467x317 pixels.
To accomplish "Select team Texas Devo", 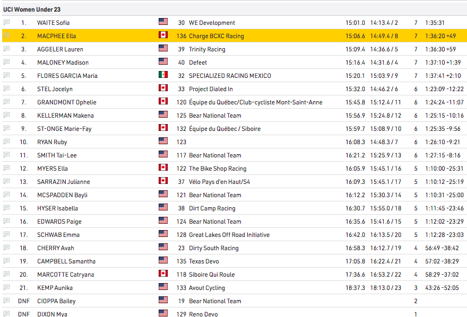I will [204, 261].
